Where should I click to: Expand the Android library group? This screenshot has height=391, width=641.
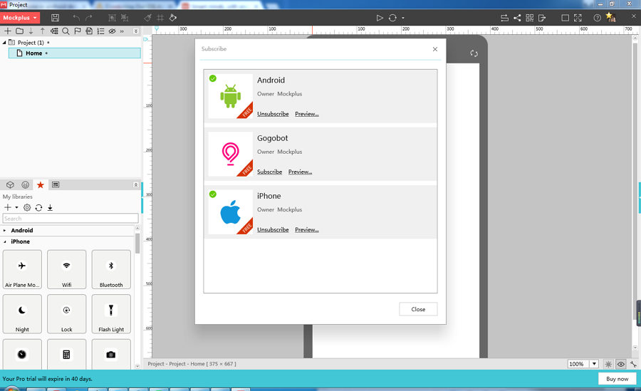coord(4,230)
